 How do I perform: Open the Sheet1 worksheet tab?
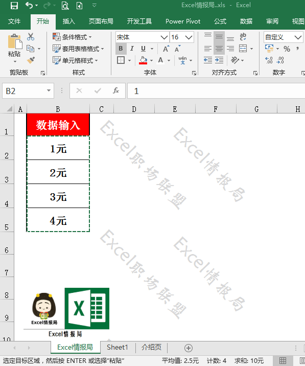(x=118, y=347)
